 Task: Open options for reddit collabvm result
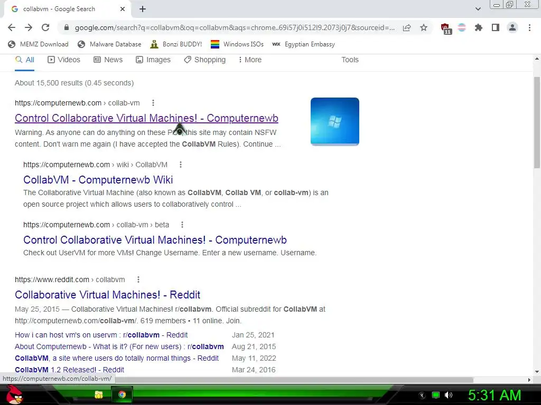(138, 279)
